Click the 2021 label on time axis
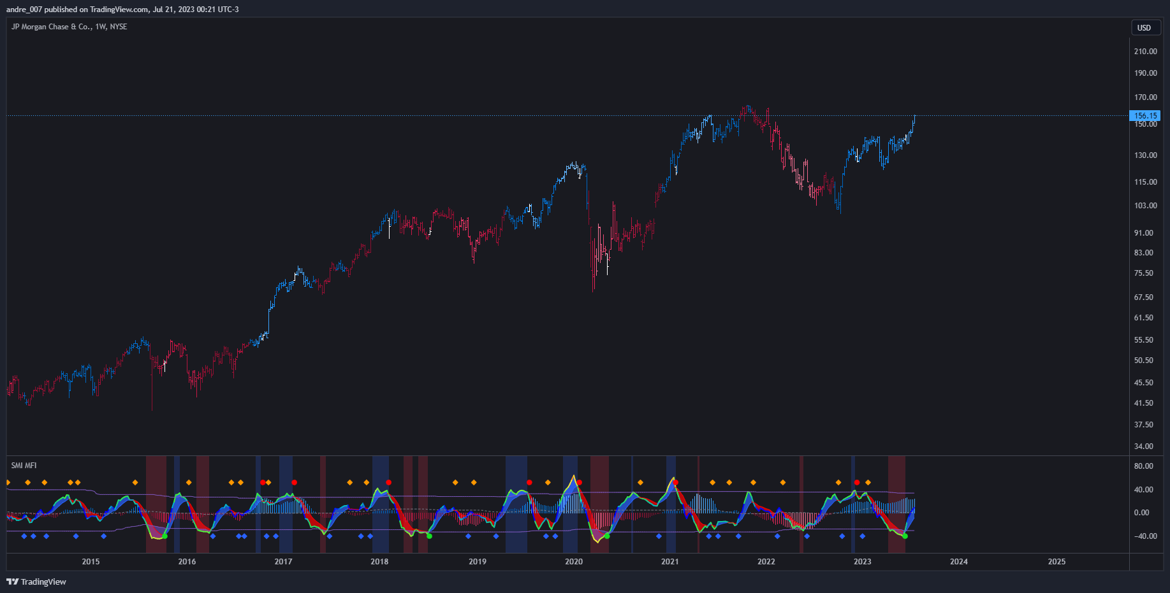The image size is (1170, 593). [670, 561]
